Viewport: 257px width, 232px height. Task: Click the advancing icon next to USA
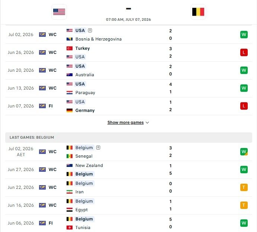[90, 30]
